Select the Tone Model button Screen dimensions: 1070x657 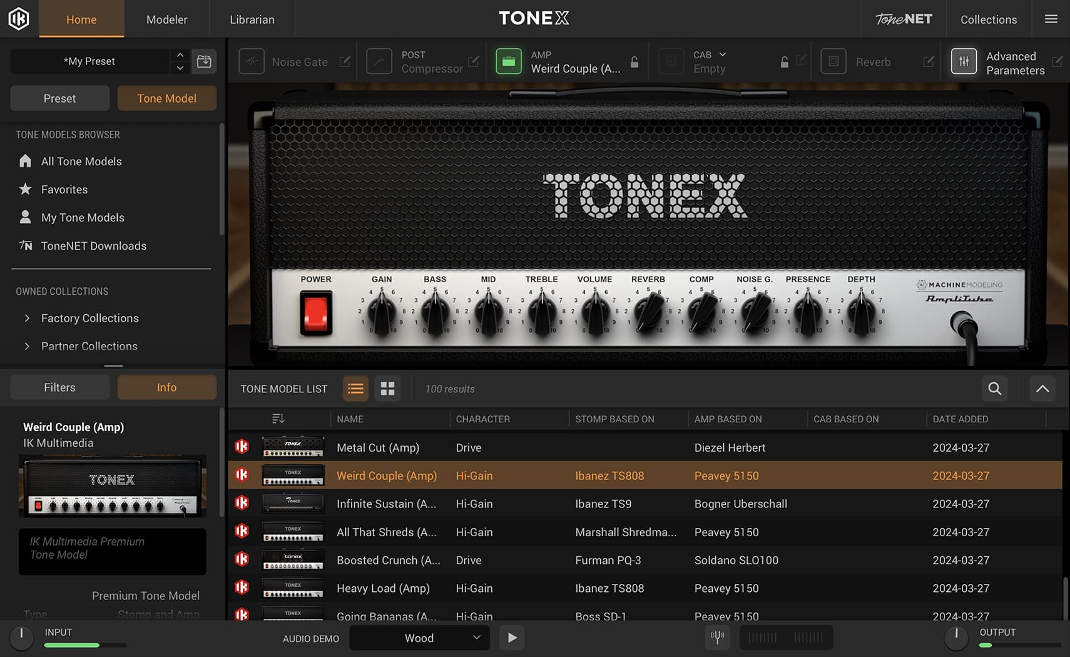pos(167,98)
